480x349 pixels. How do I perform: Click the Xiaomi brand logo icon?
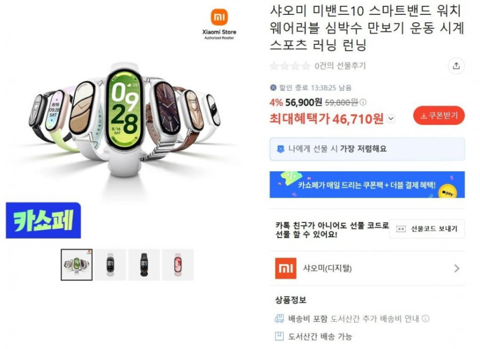(x=286, y=268)
